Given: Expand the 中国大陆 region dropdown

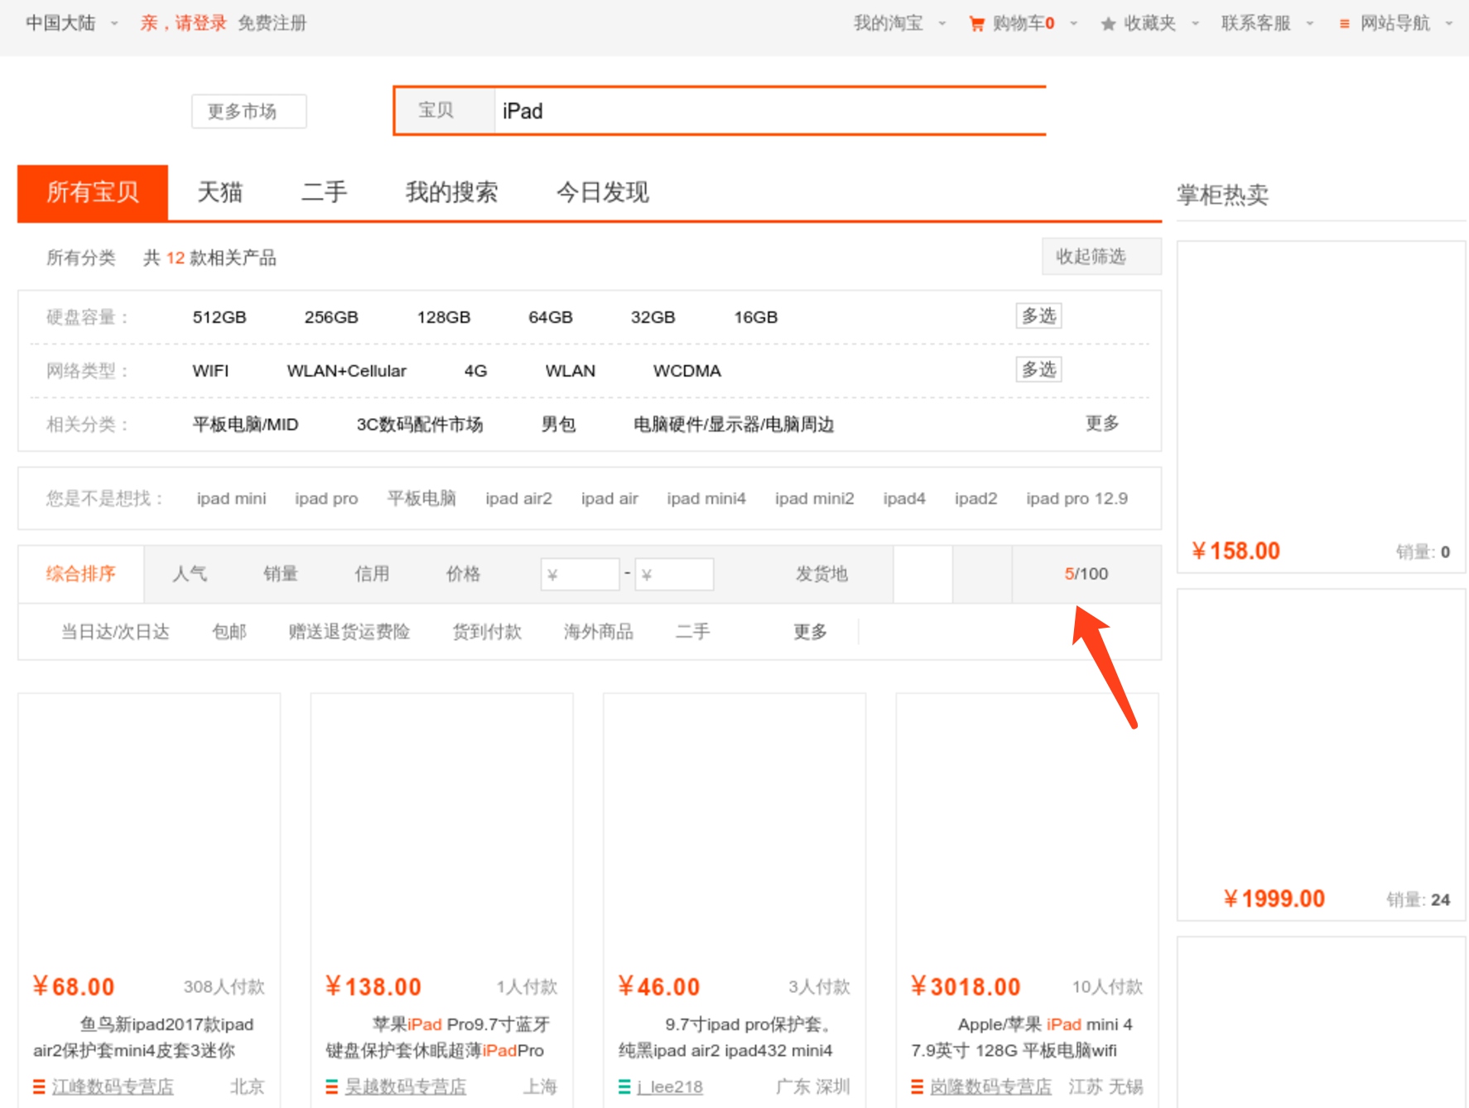Looking at the screenshot, I should (71, 23).
